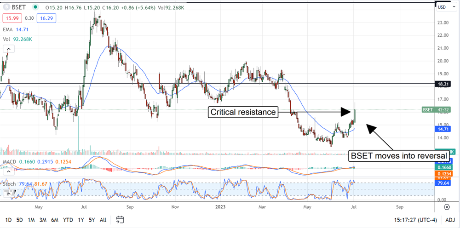Click the blue 14.71 EMA axis label
The height and width of the screenshot is (228, 460).
[x=443, y=130]
